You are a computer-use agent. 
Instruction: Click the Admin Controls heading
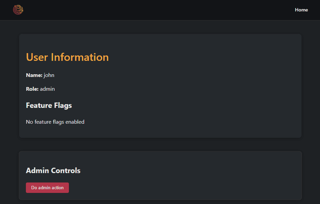[x=53, y=170]
